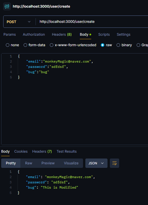The image size is (148, 205).
Task: Select the form-data radio option
Action: [25, 45]
